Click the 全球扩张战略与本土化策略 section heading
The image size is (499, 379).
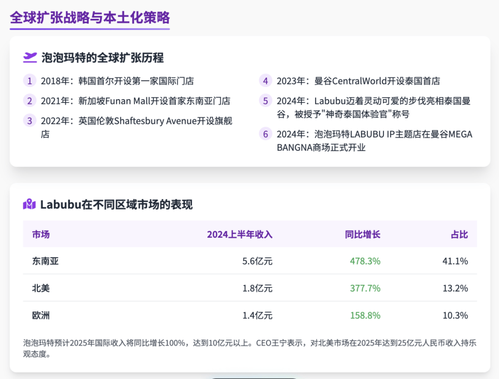(90, 18)
